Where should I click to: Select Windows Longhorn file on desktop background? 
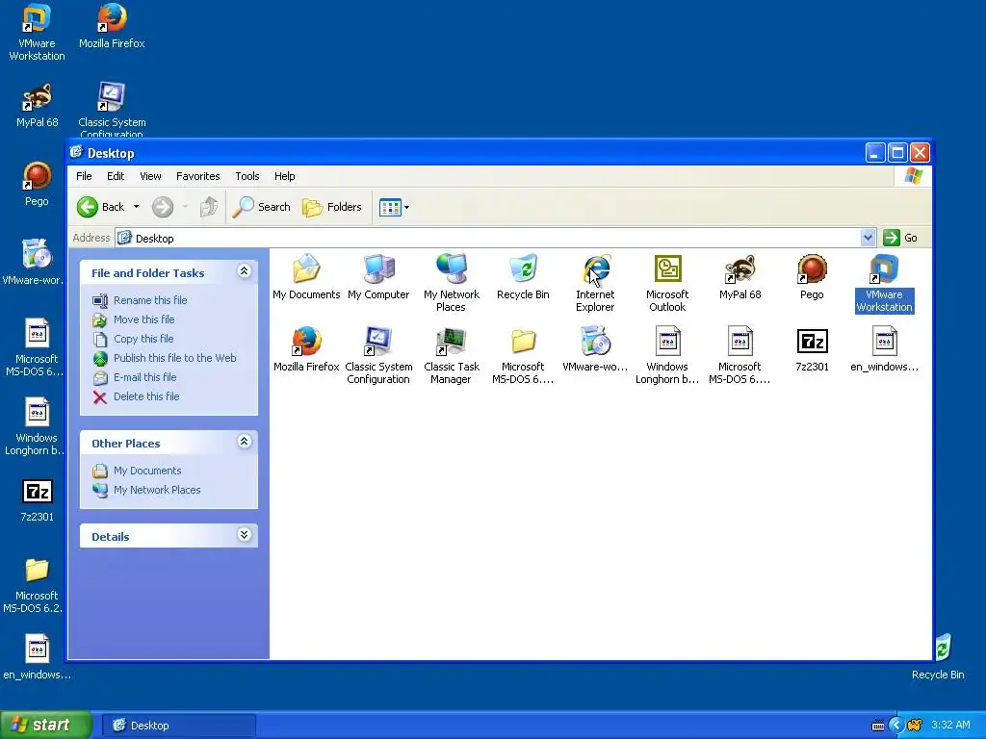35,427
